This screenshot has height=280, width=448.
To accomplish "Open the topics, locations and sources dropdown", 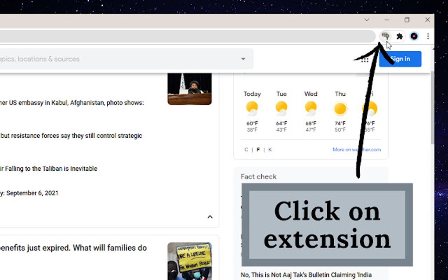I will pyautogui.click(x=243, y=59).
